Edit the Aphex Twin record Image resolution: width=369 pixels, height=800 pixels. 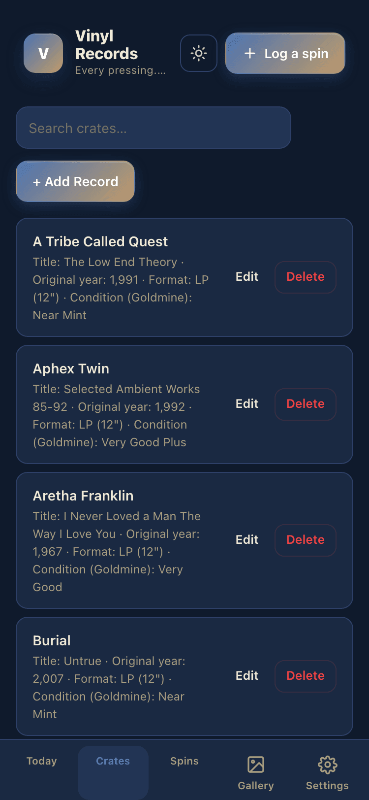click(247, 404)
